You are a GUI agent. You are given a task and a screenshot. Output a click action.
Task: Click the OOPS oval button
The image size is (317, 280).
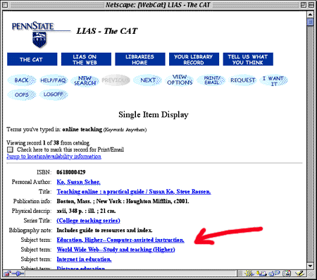(22, 95)
